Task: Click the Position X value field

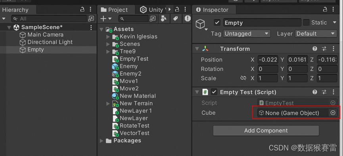Action: coord(268,60)
